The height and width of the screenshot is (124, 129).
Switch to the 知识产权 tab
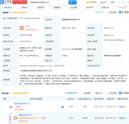(90, 8)
